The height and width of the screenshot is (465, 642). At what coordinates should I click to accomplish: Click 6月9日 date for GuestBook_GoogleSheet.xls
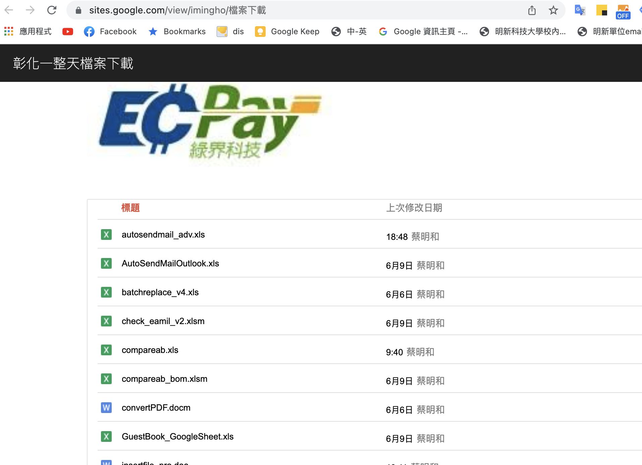click(x=399, y=439)
